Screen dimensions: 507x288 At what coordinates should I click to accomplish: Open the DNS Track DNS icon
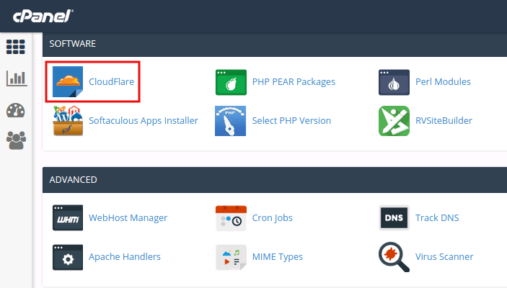tap(394, 217)
